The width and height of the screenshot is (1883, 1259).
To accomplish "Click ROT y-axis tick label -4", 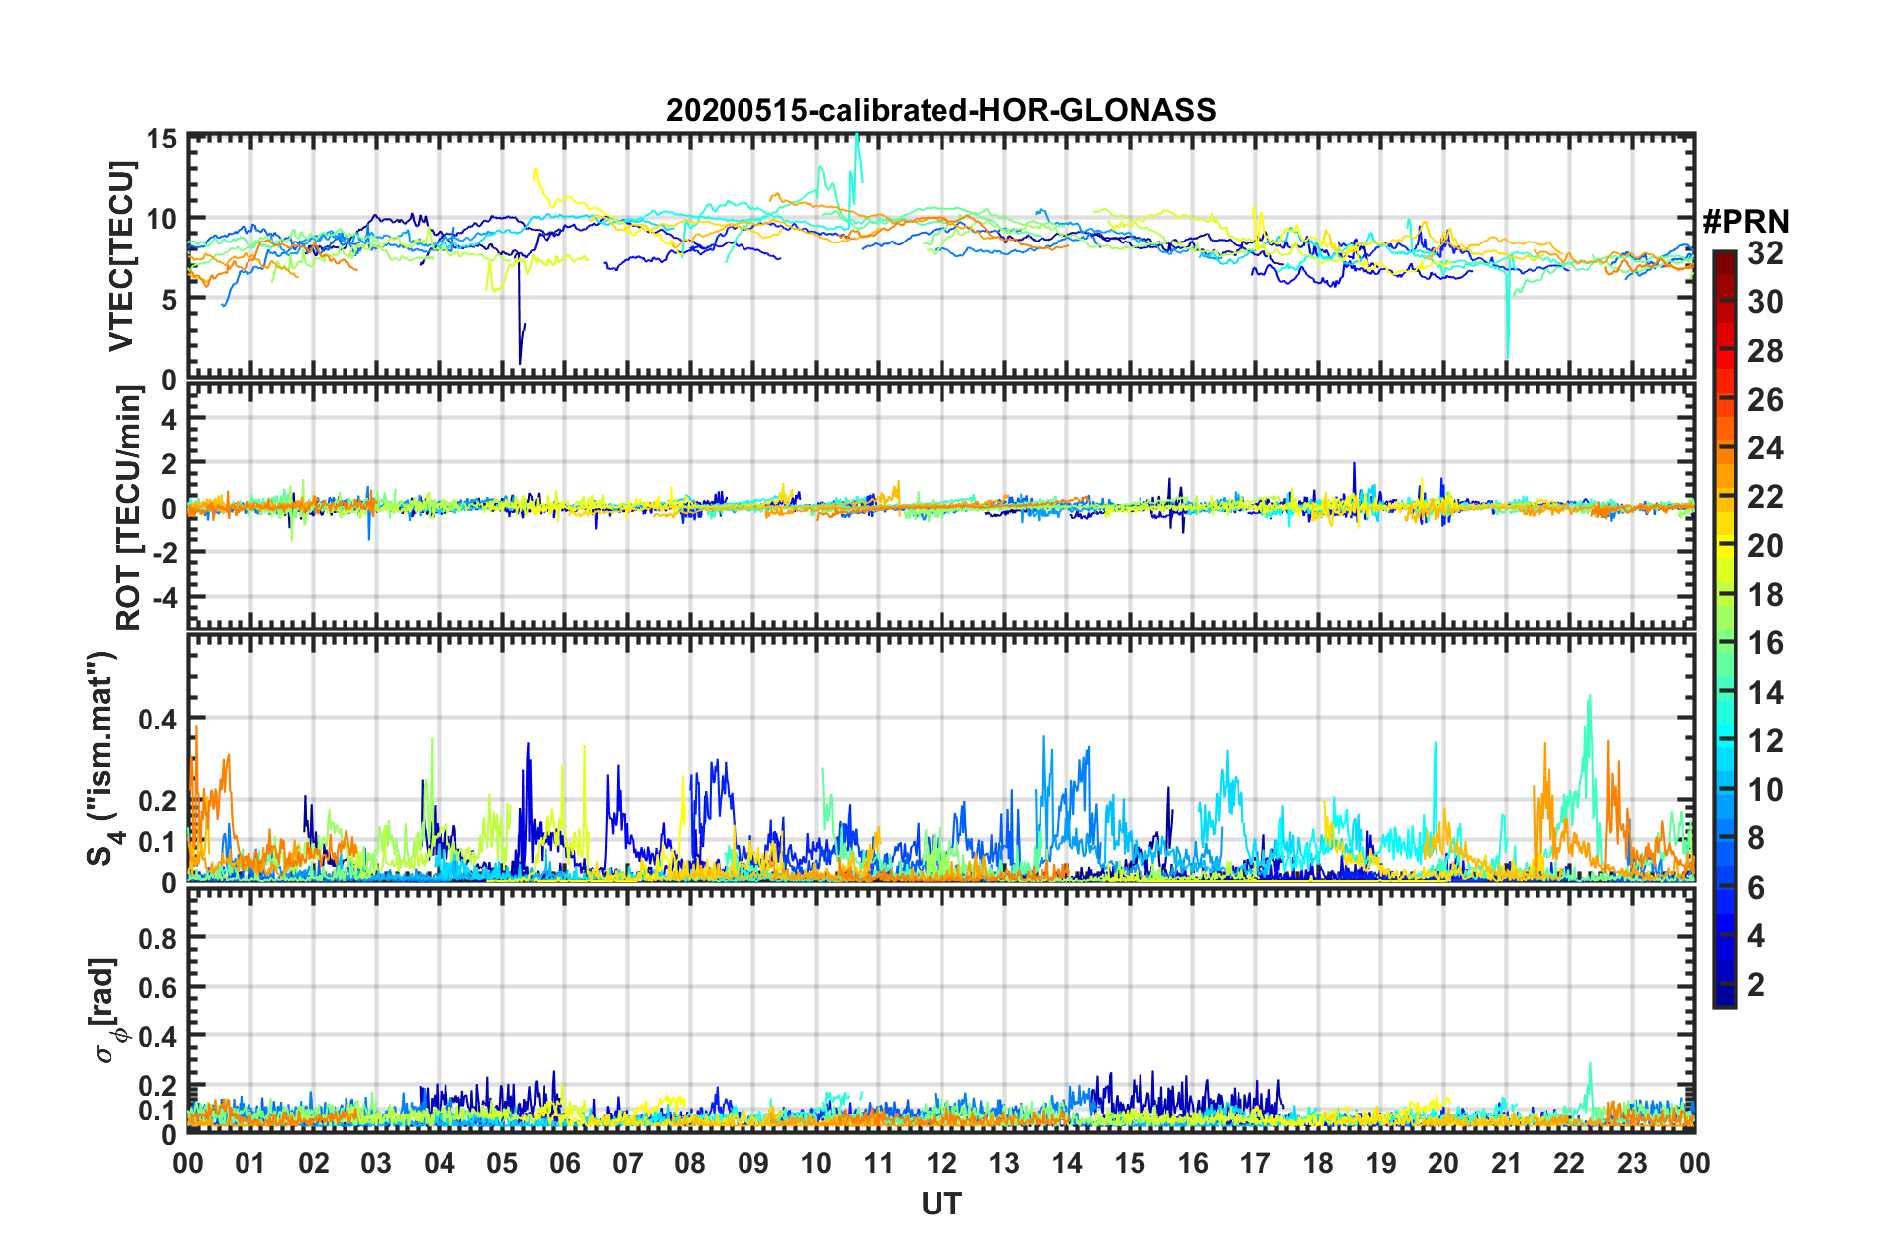I will (x=164, y=598).
